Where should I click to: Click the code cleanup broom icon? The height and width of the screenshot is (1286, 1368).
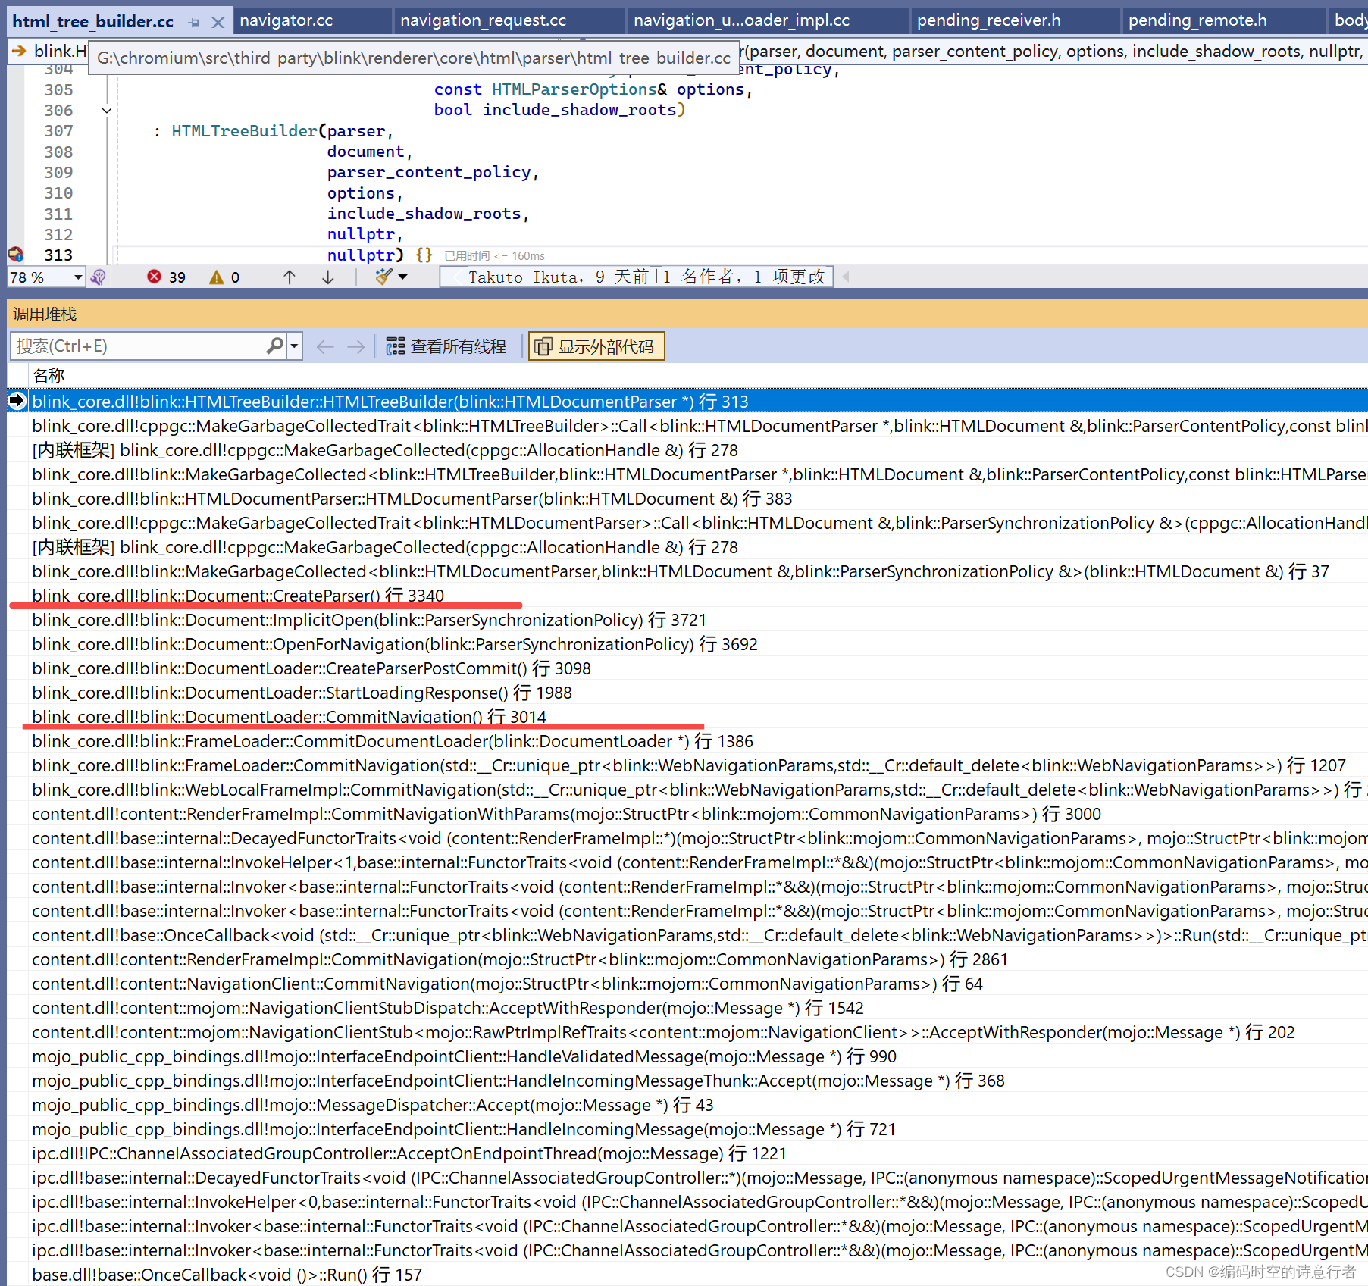click(383, 277)
